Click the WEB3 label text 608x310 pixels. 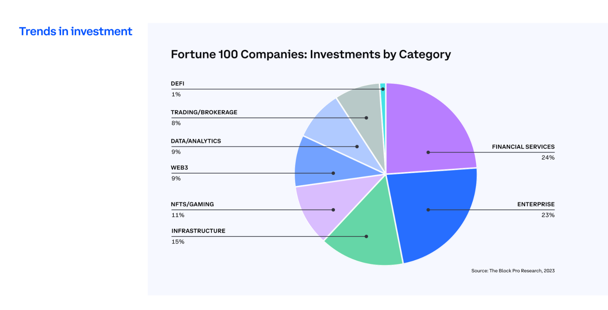click(179, 168)
